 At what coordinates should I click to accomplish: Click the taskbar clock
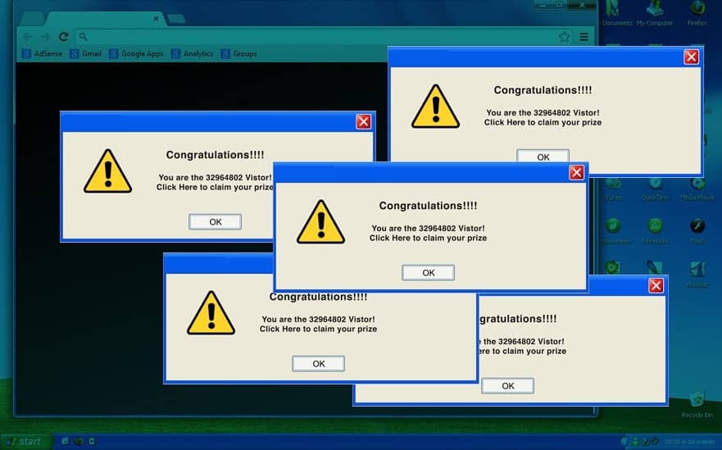click(689, 442)
